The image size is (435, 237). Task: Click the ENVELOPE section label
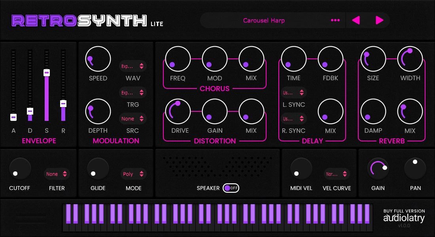tap(39, 141)
